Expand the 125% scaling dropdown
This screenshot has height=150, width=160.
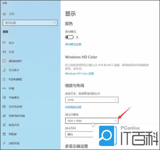coord(92,100)
